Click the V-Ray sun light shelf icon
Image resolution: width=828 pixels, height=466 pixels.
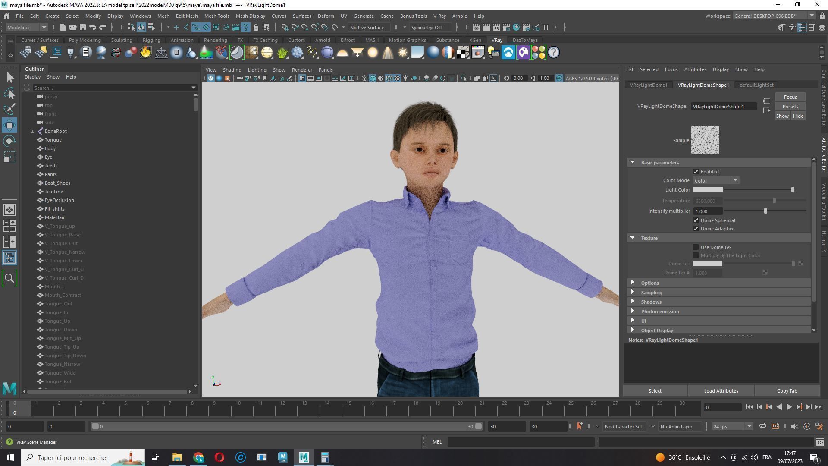402,53
